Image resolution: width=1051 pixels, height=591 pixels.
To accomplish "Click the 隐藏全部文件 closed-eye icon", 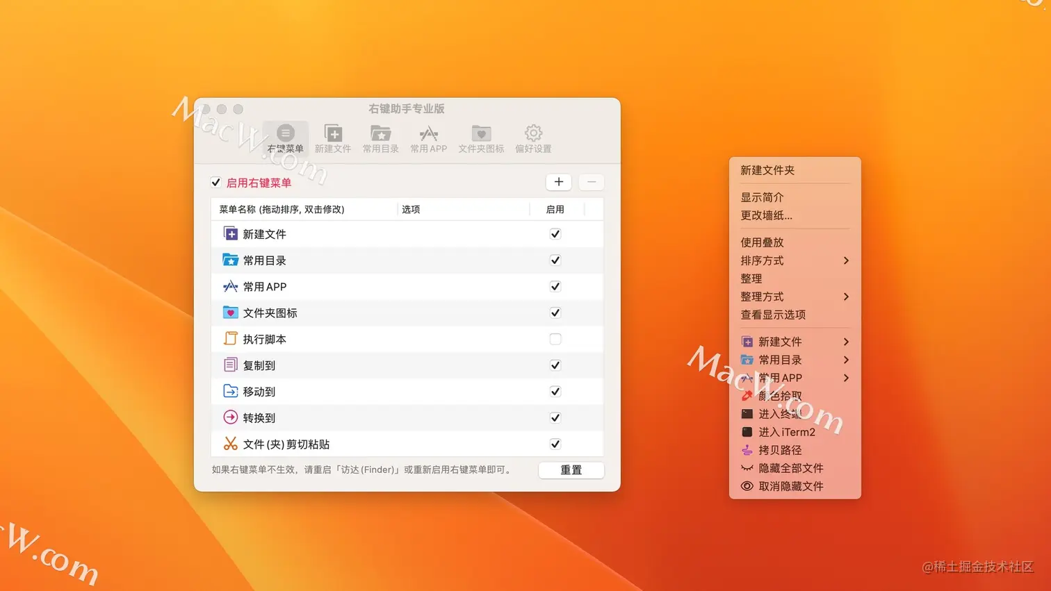I will click(x=747, y=468).
